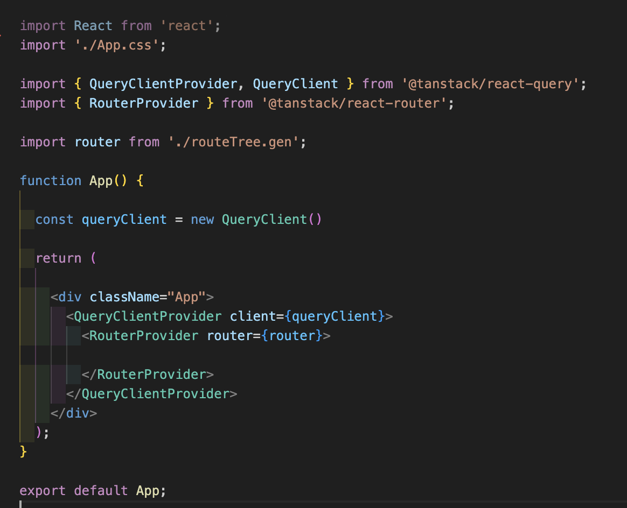627x508 pixels.
Task: Click 'react' string in first import
Action: (x=187, y=26)
